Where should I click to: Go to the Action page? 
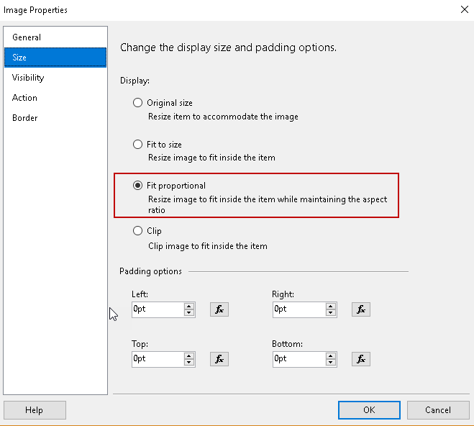pos(24,98)
